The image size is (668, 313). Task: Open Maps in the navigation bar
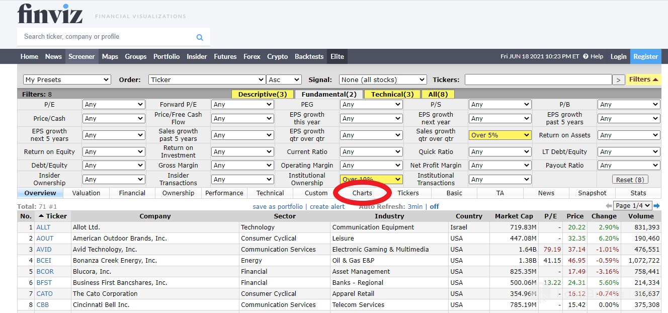[x=110, y=56]
